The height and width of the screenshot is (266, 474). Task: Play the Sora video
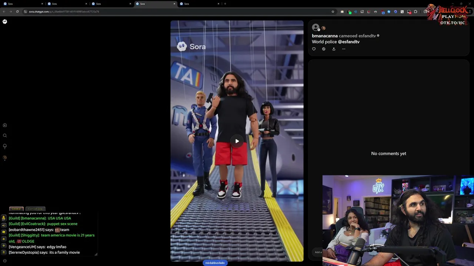pyautogui.click(x=237, y=141)
